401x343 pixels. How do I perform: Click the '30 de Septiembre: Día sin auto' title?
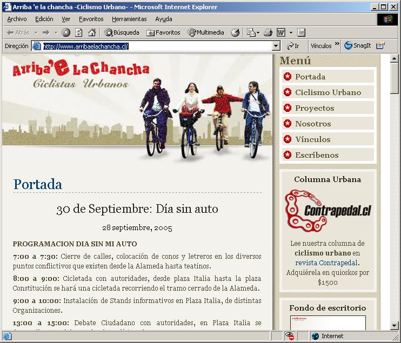tap(137, 209)
